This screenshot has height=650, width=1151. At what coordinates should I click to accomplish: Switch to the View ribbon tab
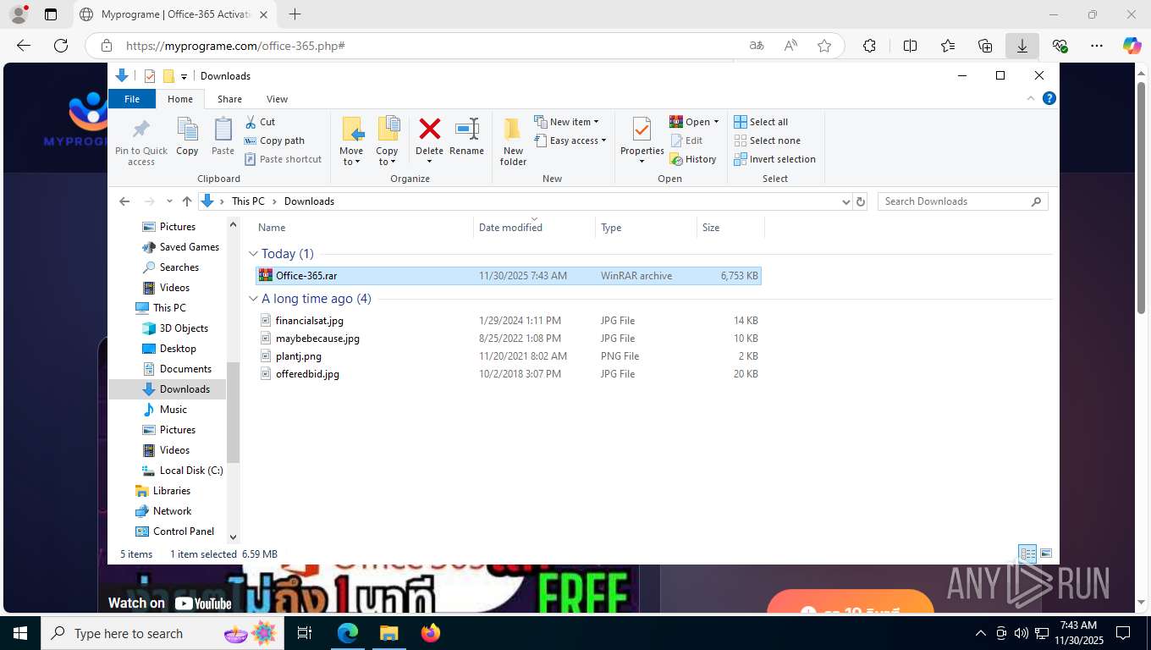(277, 99)
